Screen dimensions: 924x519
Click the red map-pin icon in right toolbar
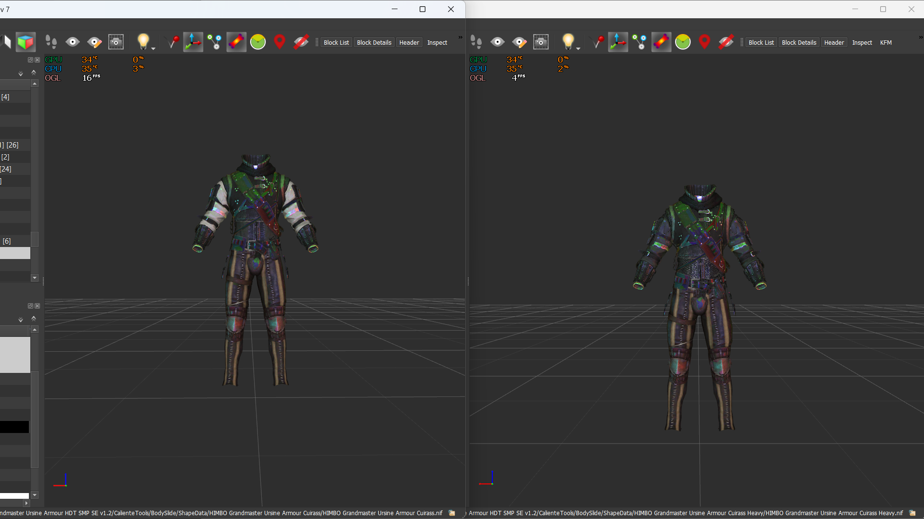(705, 42)
